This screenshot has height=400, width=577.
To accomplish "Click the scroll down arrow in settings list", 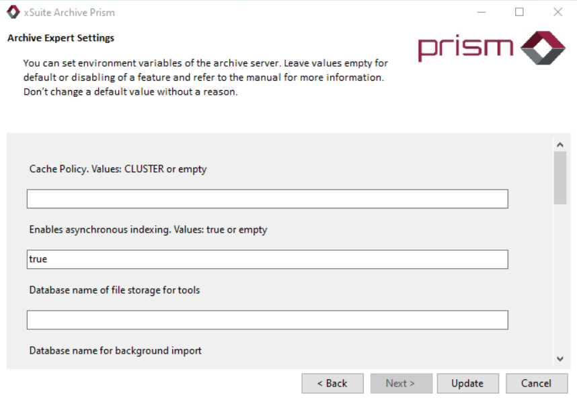I will pyautogui.click(x=560, y=359).
